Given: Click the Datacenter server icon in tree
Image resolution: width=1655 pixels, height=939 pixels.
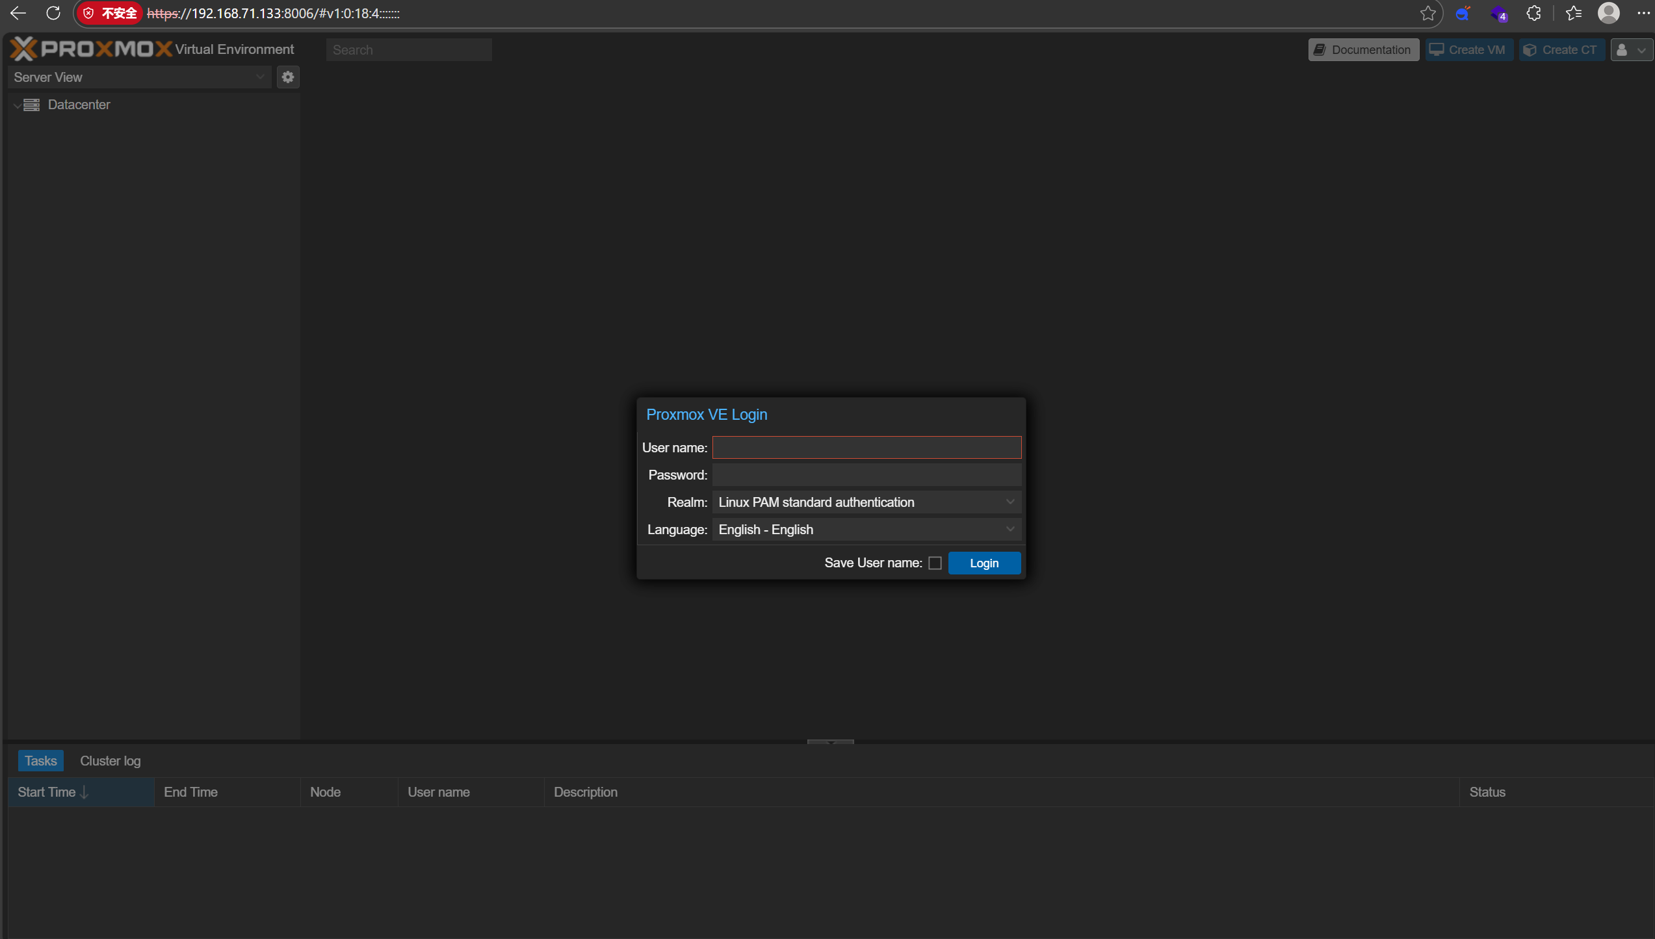Looking at the screenshot, I should [32, 105].
